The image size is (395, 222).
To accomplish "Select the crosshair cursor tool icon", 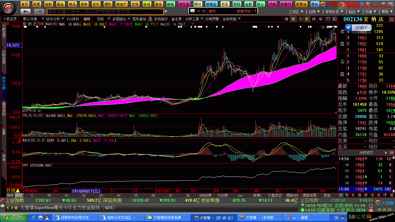I will tap(300, 19).
